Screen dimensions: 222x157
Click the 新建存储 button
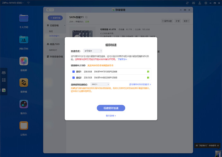coord(55,18)
